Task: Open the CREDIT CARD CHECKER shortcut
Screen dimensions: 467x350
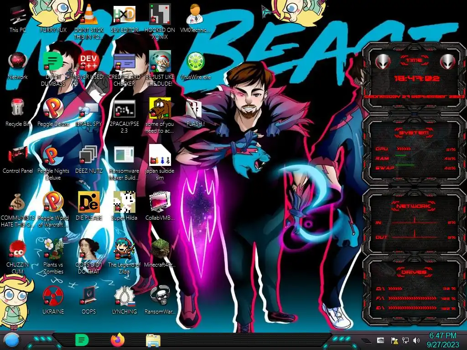Action: pyautogui.click(x=125, y=62)
